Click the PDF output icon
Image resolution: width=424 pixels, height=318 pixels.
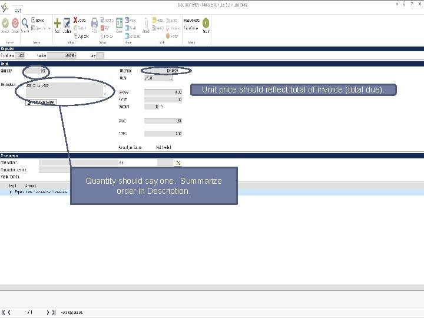coord(102,28)
